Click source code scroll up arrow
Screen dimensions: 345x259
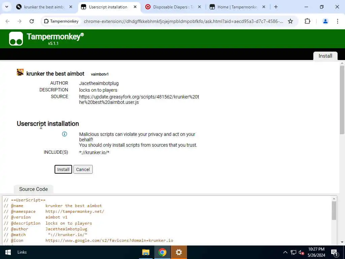(x=334, y=198)
